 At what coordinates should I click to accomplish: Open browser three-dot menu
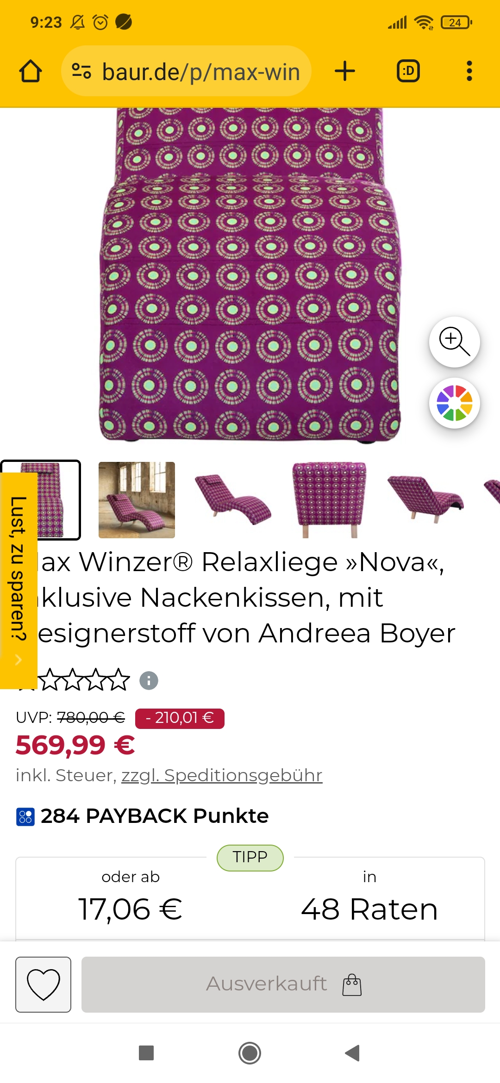pos(469,71)
